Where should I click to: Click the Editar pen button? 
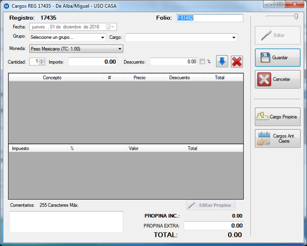[278, 35]
